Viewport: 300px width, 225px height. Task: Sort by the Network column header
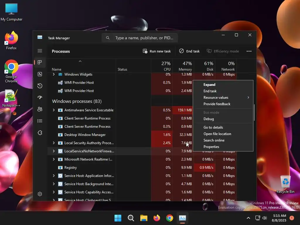click(226, 66)
